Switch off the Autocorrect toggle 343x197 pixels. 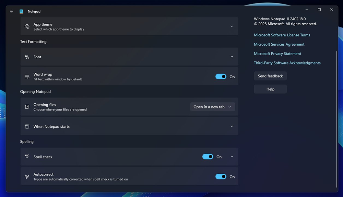coord(221,177)
